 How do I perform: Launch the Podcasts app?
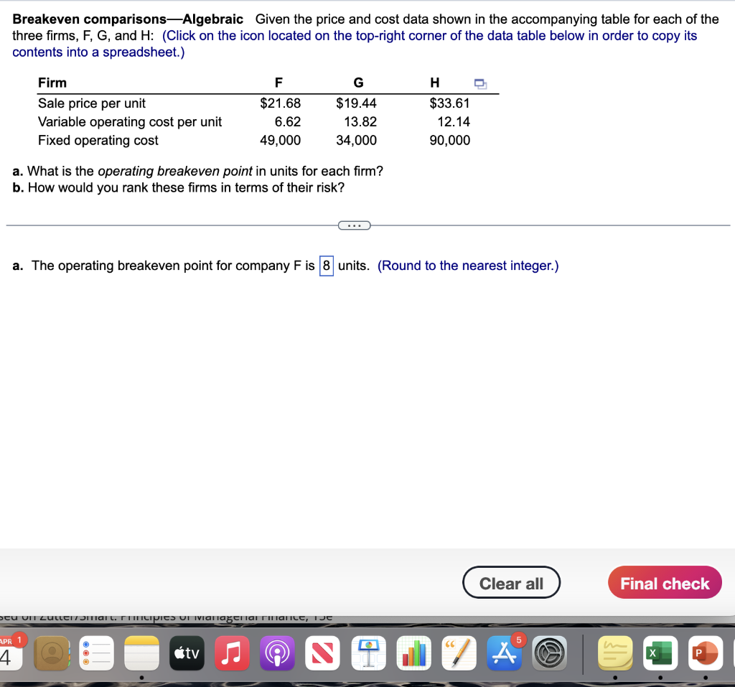click(277, 653)
